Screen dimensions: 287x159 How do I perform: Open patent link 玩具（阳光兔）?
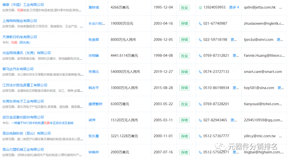[x=21, y=43]
